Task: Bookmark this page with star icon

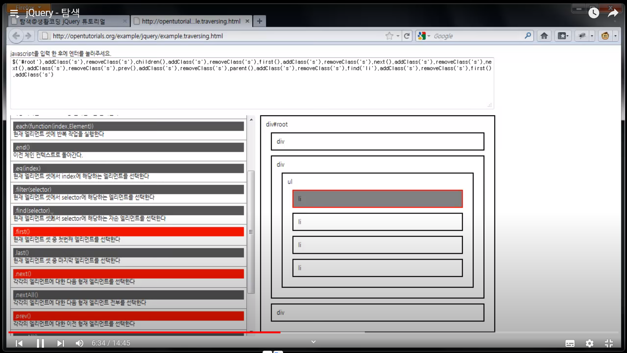Action: tap(389, 36)
